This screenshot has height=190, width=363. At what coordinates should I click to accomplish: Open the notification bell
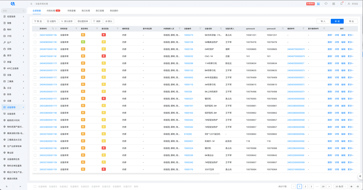pos(341,4)
